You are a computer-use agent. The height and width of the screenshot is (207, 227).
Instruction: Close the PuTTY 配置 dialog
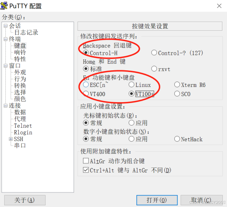219,6
